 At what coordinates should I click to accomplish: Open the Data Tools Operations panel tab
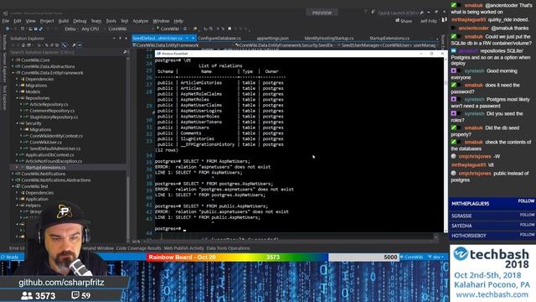(x=228, y=248)
